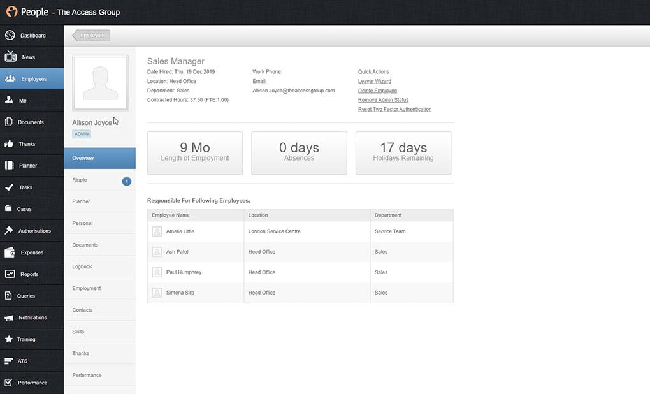
Task: Click the Contracted Hours 37.50 text
Action: coord(188,100)
